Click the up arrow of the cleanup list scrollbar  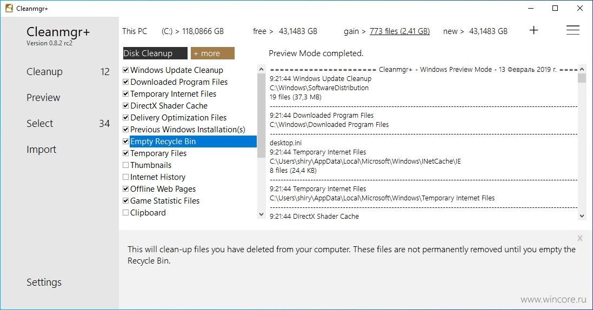point(261,69)
